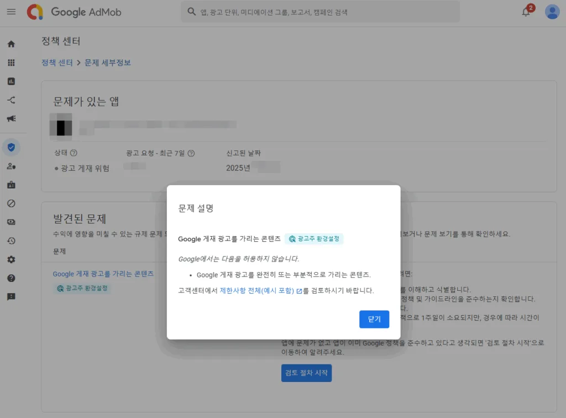Open Help question mark sidebar icon

[x=11, y=278]
